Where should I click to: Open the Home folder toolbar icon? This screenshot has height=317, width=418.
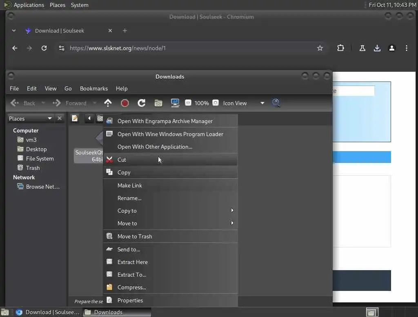click(158, 103)
